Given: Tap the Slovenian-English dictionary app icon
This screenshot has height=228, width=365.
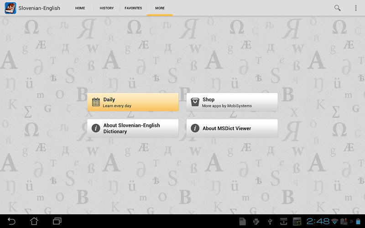Looking at the screenshot, I should tap(10, 8).
